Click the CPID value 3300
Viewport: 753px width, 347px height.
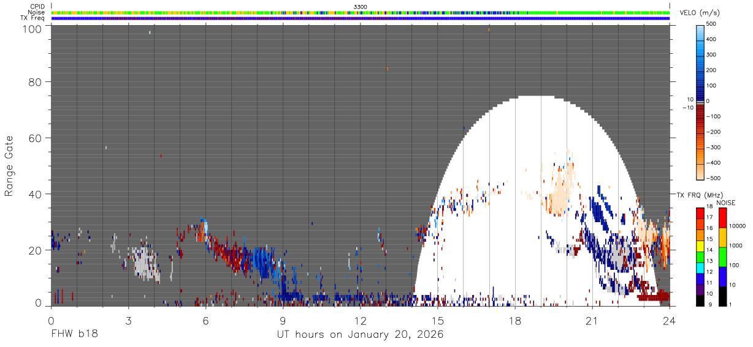[x=361, y=7]
